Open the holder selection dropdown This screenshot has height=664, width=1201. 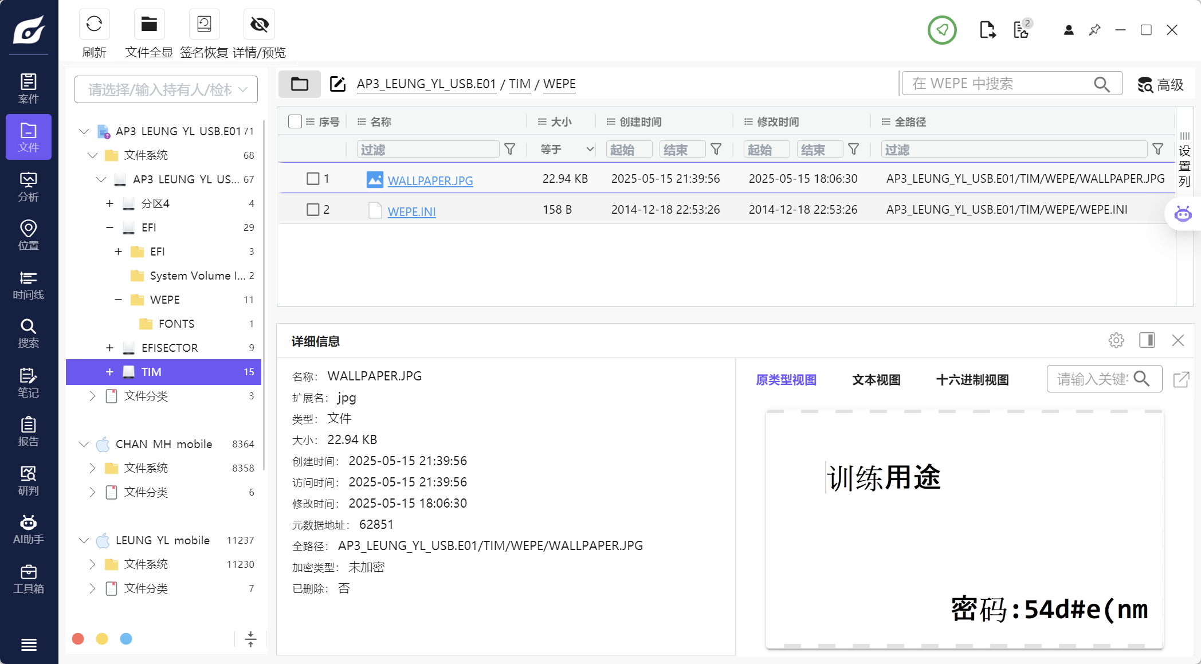pyautogui.click(x=166, y=89)
